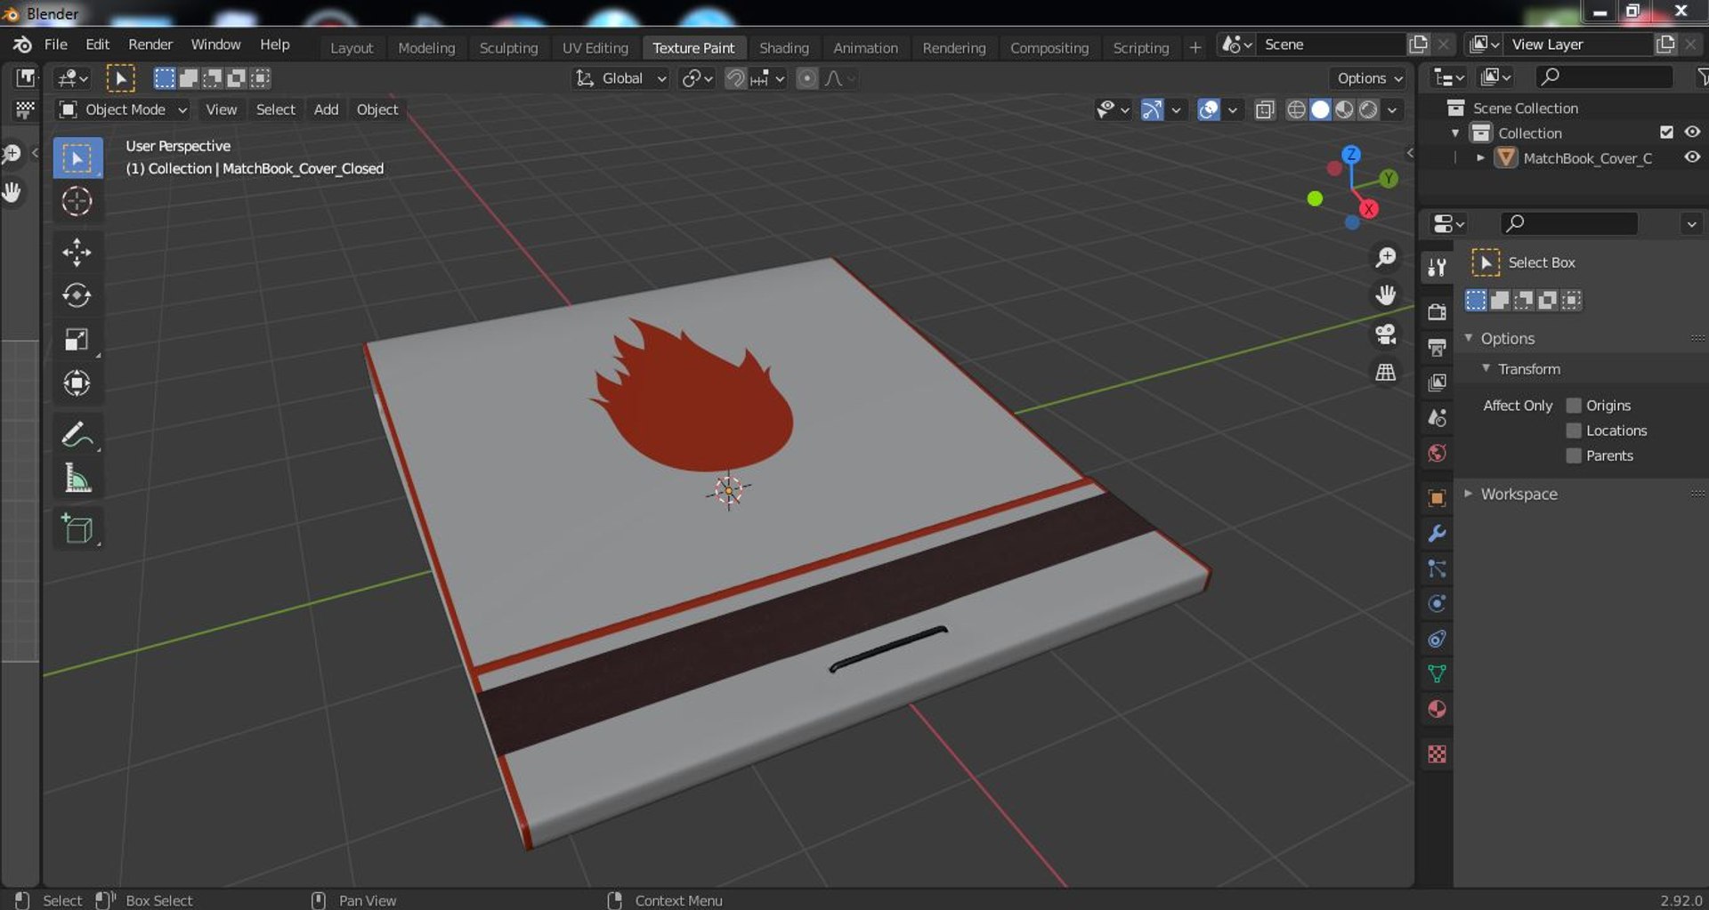Collapse Collection in the outliner
The width and height of the screenshot is (1709, 910).
pyautogui.click(x=1456, y=133)
